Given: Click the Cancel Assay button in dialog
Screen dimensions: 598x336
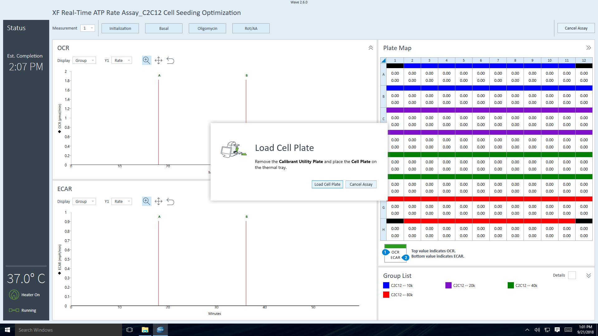Looking at the screenshot, I should [361, 184].
